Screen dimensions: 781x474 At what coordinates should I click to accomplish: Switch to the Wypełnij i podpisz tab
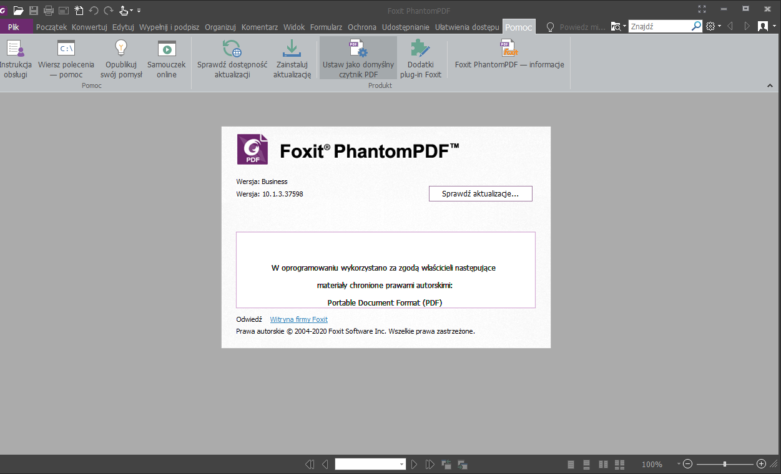(169, 27)
